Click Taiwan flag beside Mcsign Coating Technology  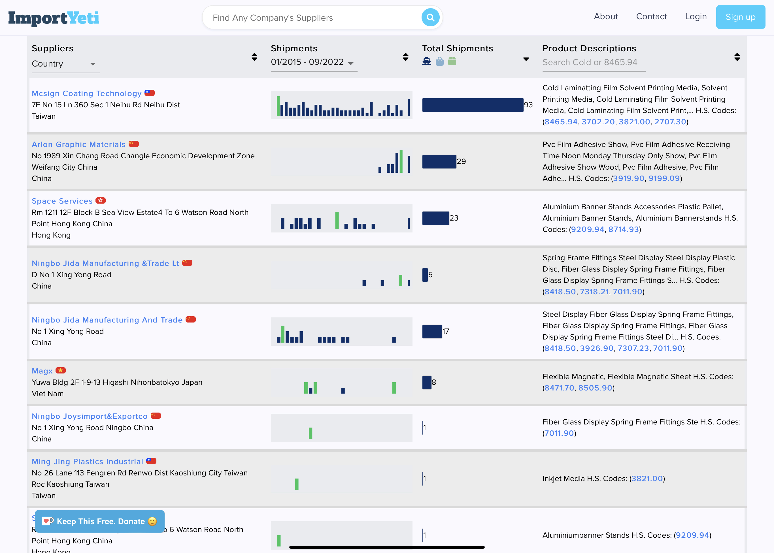coord(150,93)
